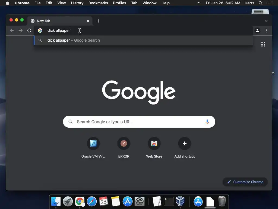Viewport: 278px width, 209px height.
Task: Reload the current page
Action: pos(29,30)
